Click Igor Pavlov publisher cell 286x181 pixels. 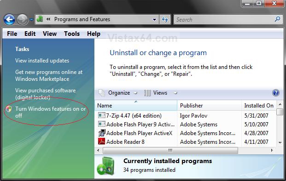pyautogui.click(x=193, y=116)
